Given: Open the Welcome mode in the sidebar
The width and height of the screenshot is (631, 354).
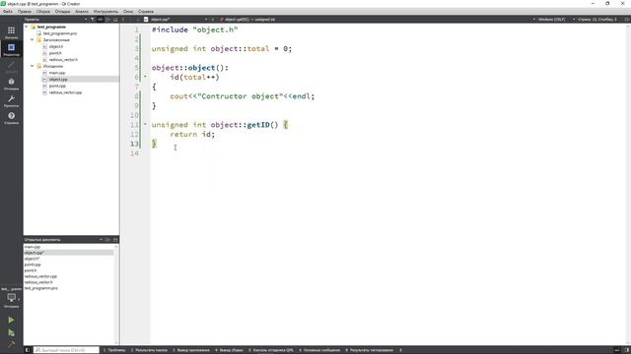Looking at the screenshot, I should coord(11,32).
